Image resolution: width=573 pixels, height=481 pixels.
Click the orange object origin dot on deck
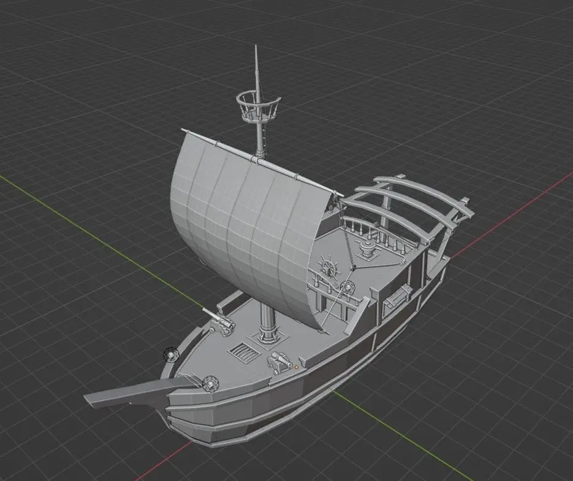tap(297, 367)
